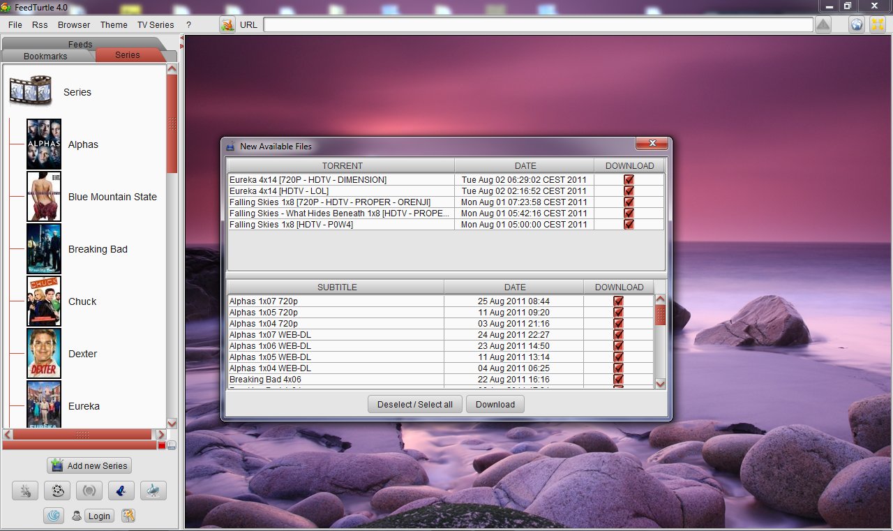The height and width of the screenshot is (531, 893).
Task: Select the Eureka entry label in series tree
Action: (x=84, y=406)
